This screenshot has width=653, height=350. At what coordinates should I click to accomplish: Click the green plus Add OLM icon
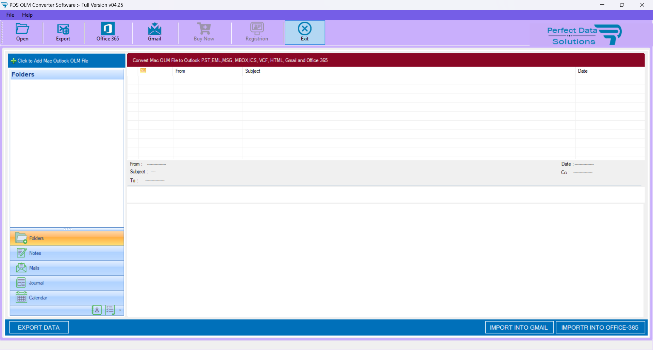point(14,60)
